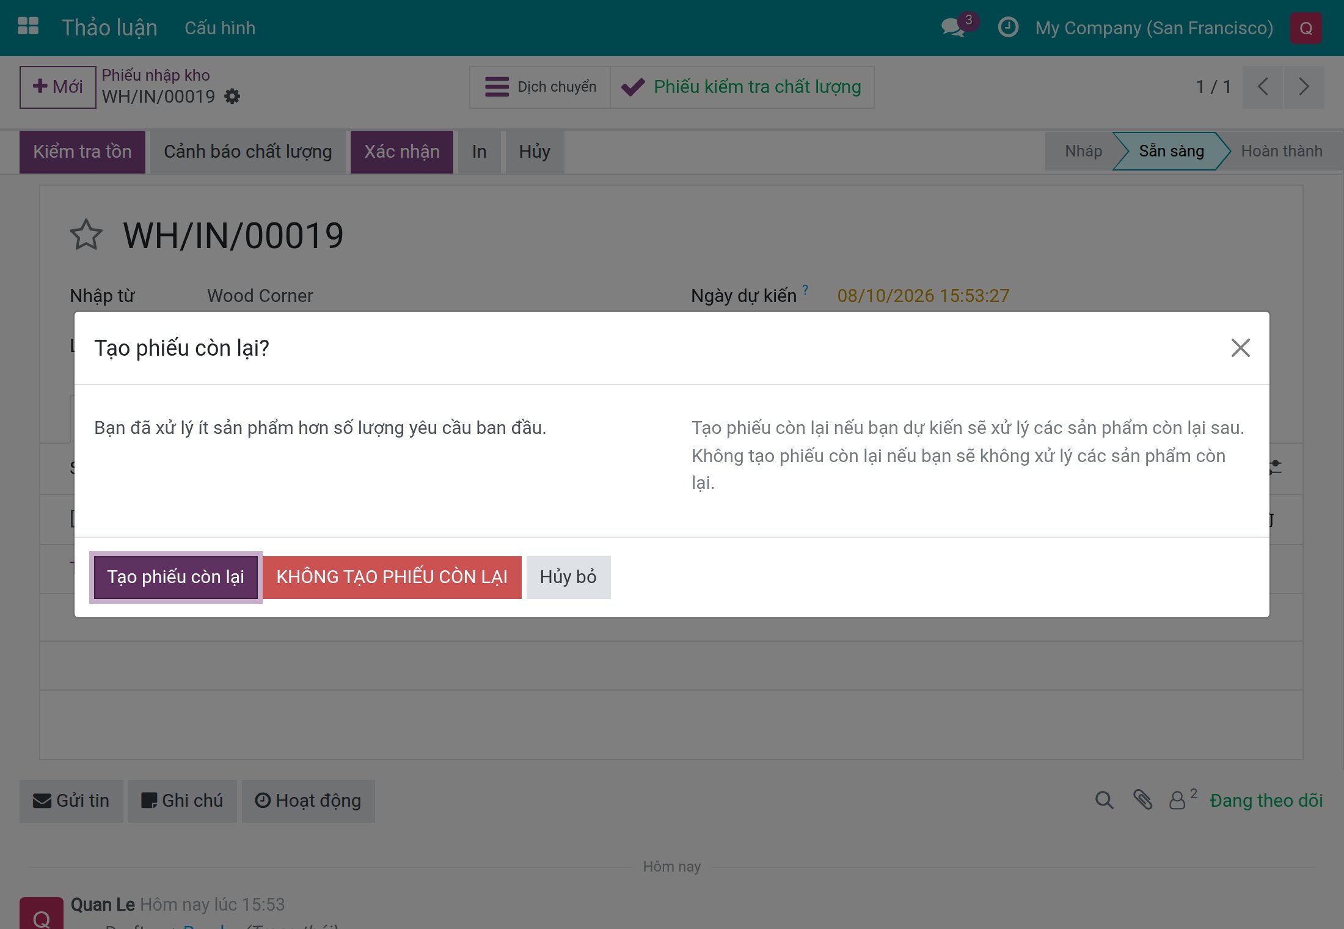Open attachments paperclip icon

tap(1143, 800)
